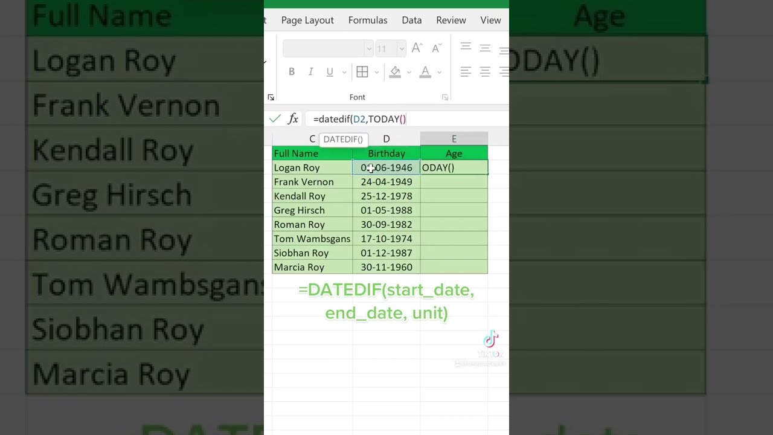Select the Roman Roy cell
773x435 pixels.
point(312,225)
